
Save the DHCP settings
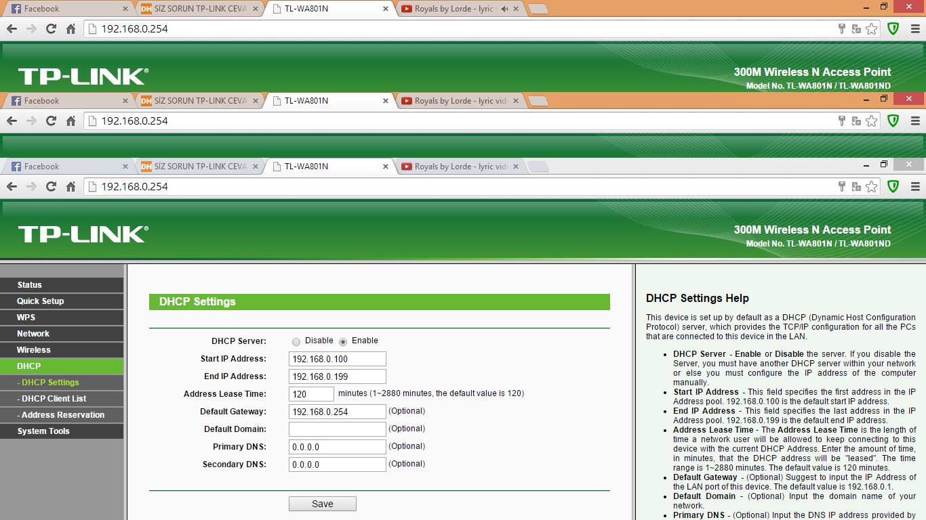pos(323,504)
